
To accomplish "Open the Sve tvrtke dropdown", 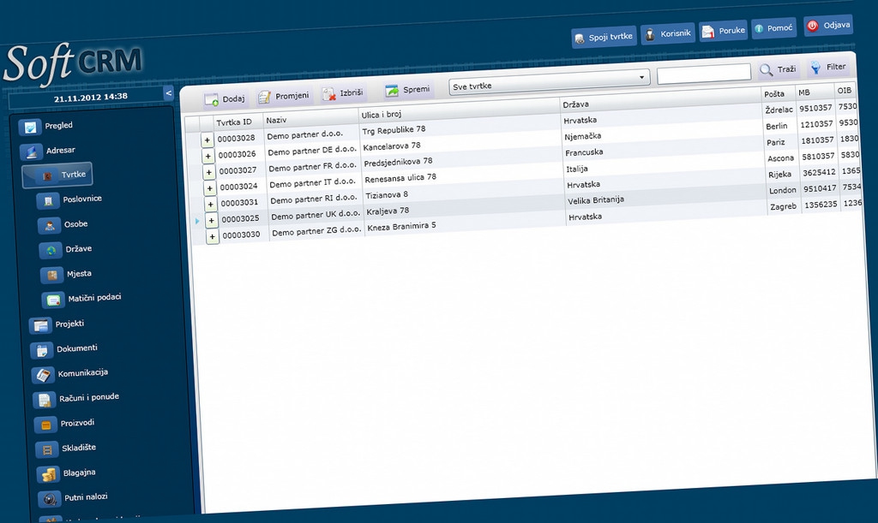I will [549, 82].
